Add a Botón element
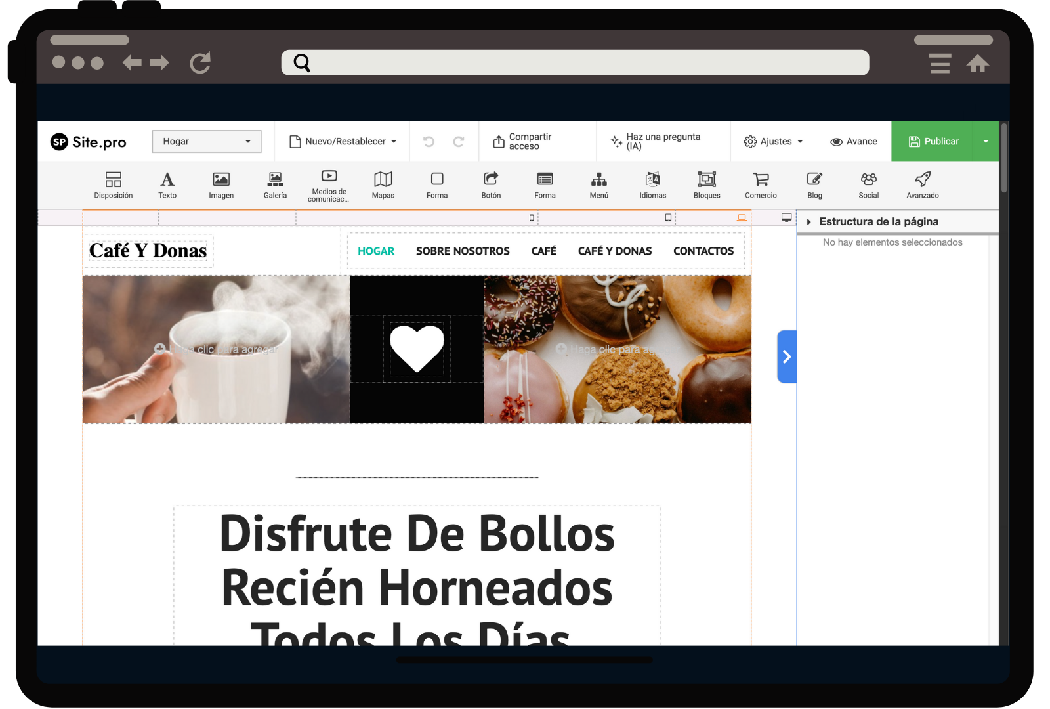1050x709 pixels. (x=491, y=184)
